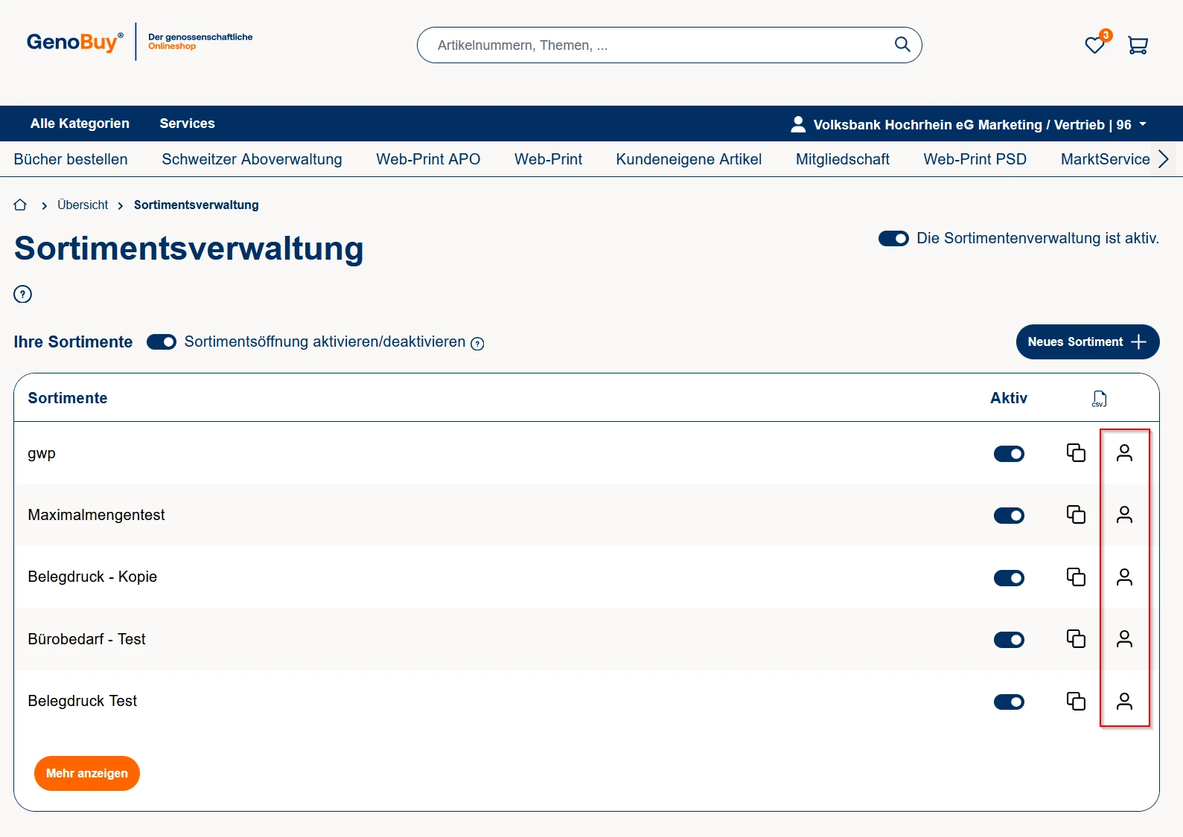Download the CSV export of Sortimente
Image resolution: width=1183 pixels, height=837 pixels.
point(1099,399)
